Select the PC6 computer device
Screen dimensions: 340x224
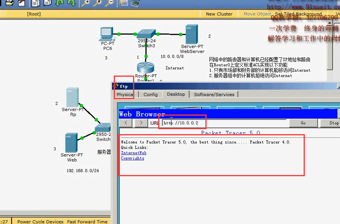(x=107, y=34)
